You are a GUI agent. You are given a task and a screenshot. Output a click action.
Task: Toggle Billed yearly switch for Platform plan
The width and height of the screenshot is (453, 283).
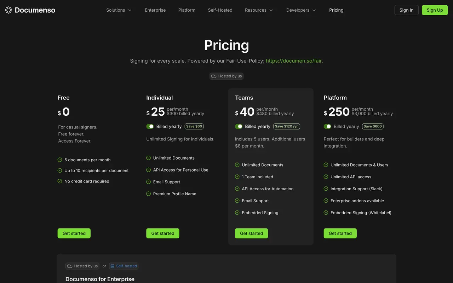[327, 126]
